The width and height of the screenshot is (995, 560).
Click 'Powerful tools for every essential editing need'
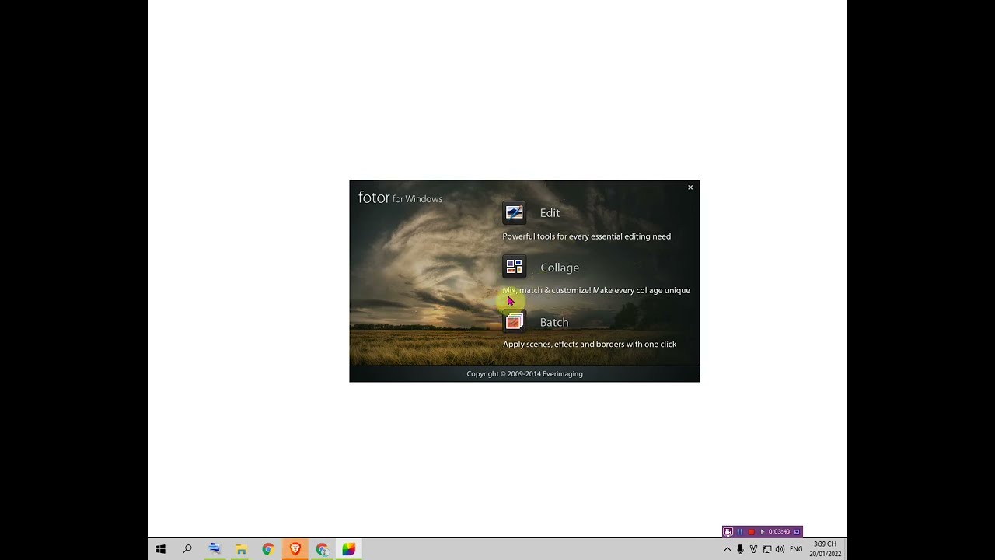[586, 236]
